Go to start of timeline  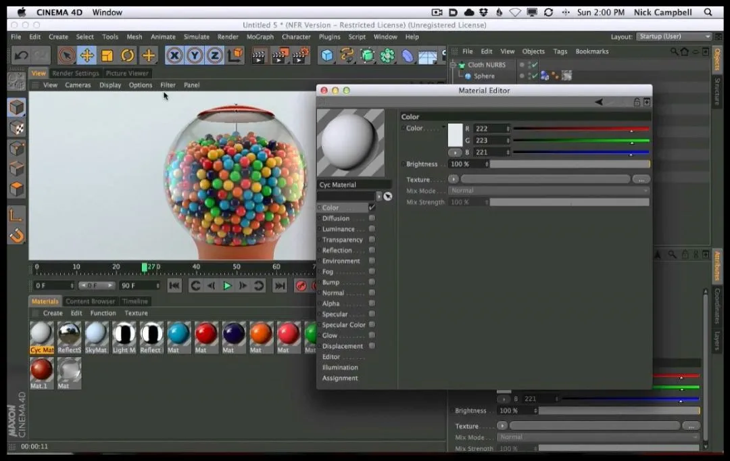(174, 285)
